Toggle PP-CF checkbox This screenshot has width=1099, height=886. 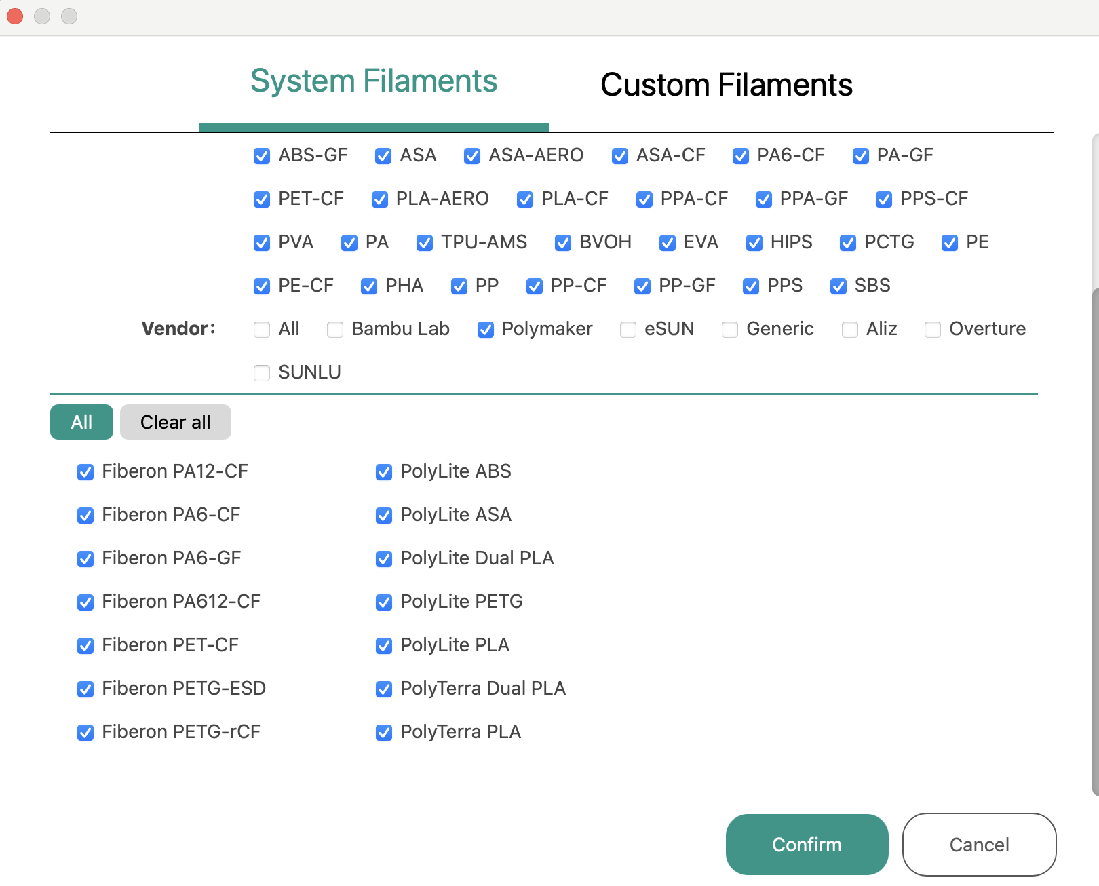(x=535, y=286)
